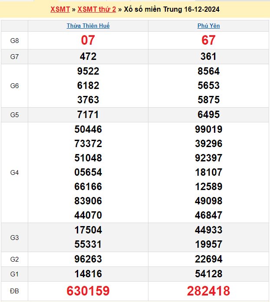Select G3 number 55331
270x302 pixels.
tap(88, 244)
